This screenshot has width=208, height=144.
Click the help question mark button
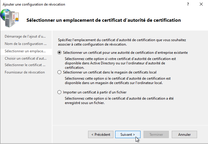tap(188, 4)
